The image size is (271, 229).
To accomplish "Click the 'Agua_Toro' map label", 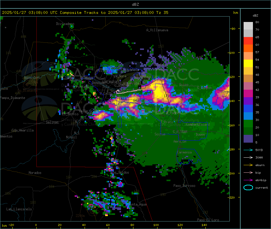I will tap(32, 78).
